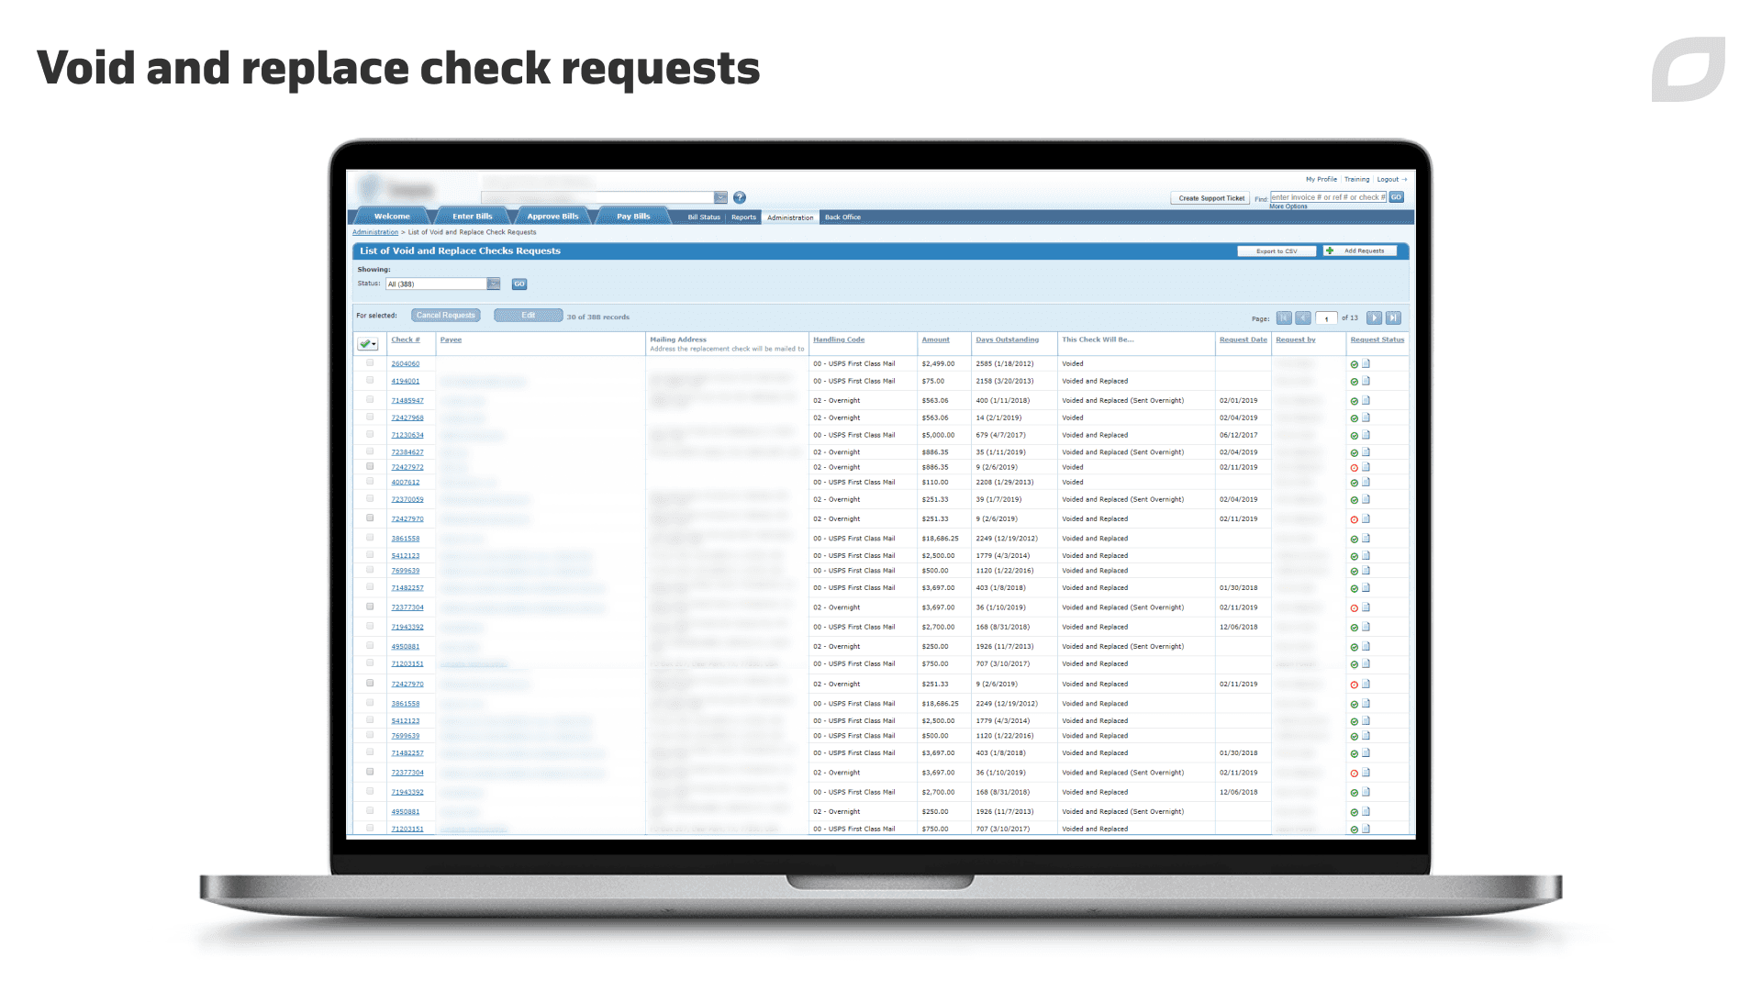Viewport: 1762px width, 991px height.
Task: Sort by the Days Outstanding column header
Action: (x=1007, y=340)
